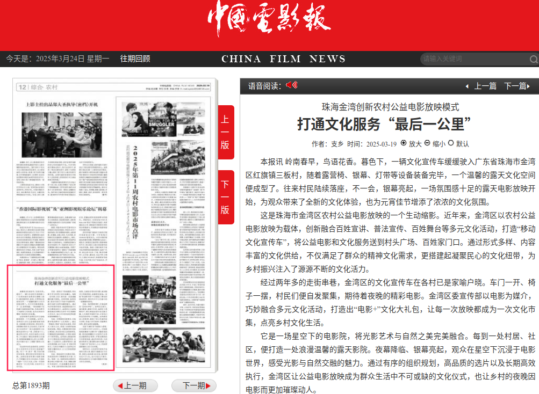Click the red 上一版 page button
The width and height of the screenshot is (539, 394).
click(x=226, y=132)
